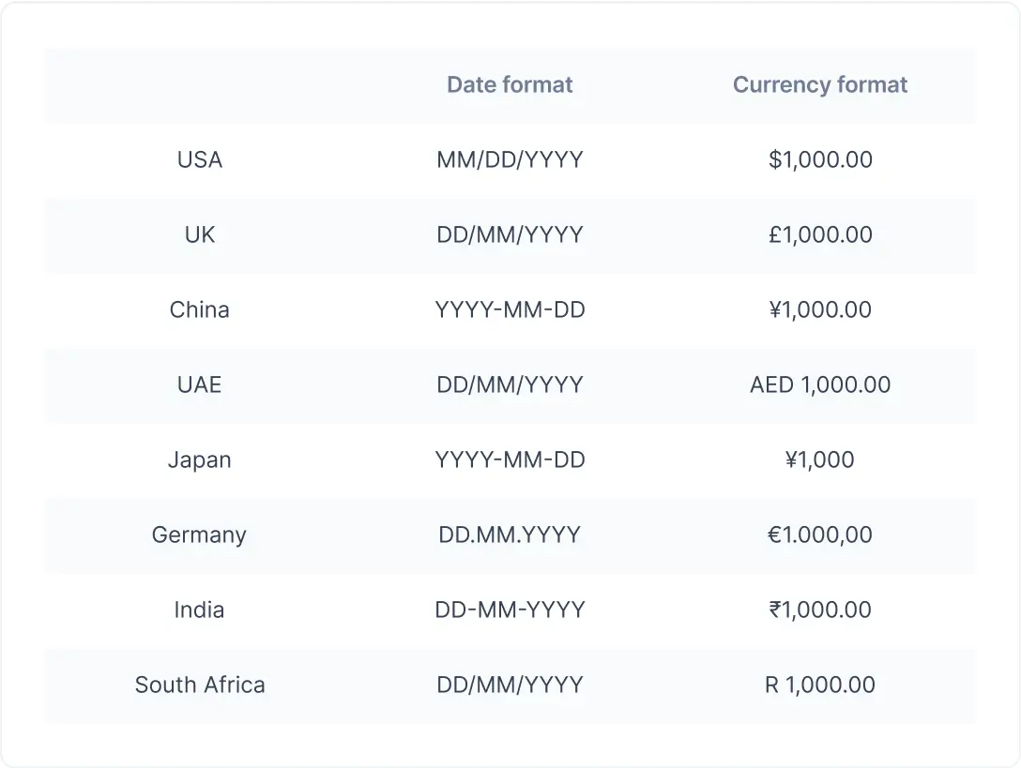The image size is (1021, 768).
Task: Click the MM/DD/YYYY date format cell
Action: pyautogui.click(x=510, y=160)
